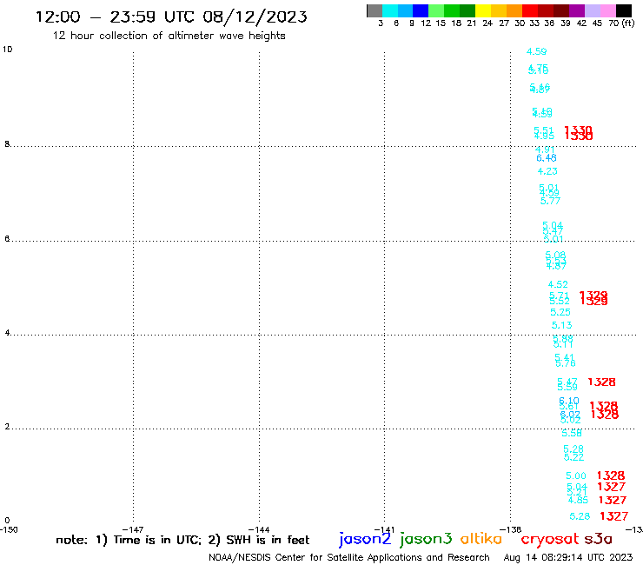Screen dimensions: 643x565
Task: Click the light green 15 ft legend swatch
Action: 436,10
